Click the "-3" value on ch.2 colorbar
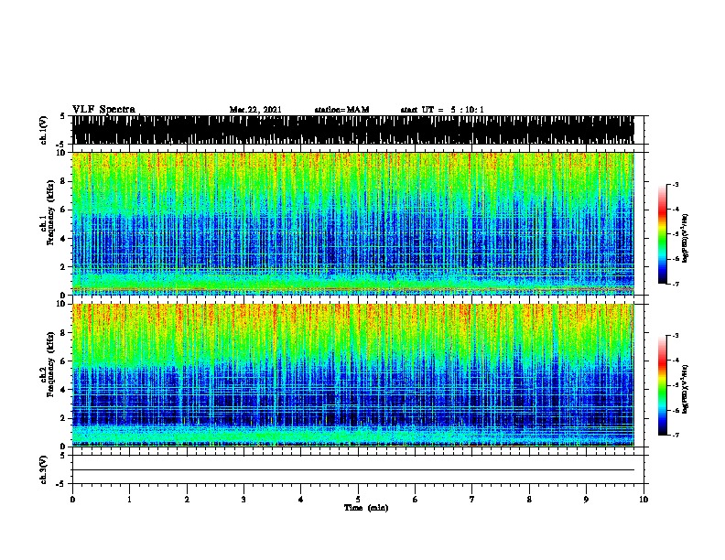This screenshot has height=560, width=725. tap(675, 336)
